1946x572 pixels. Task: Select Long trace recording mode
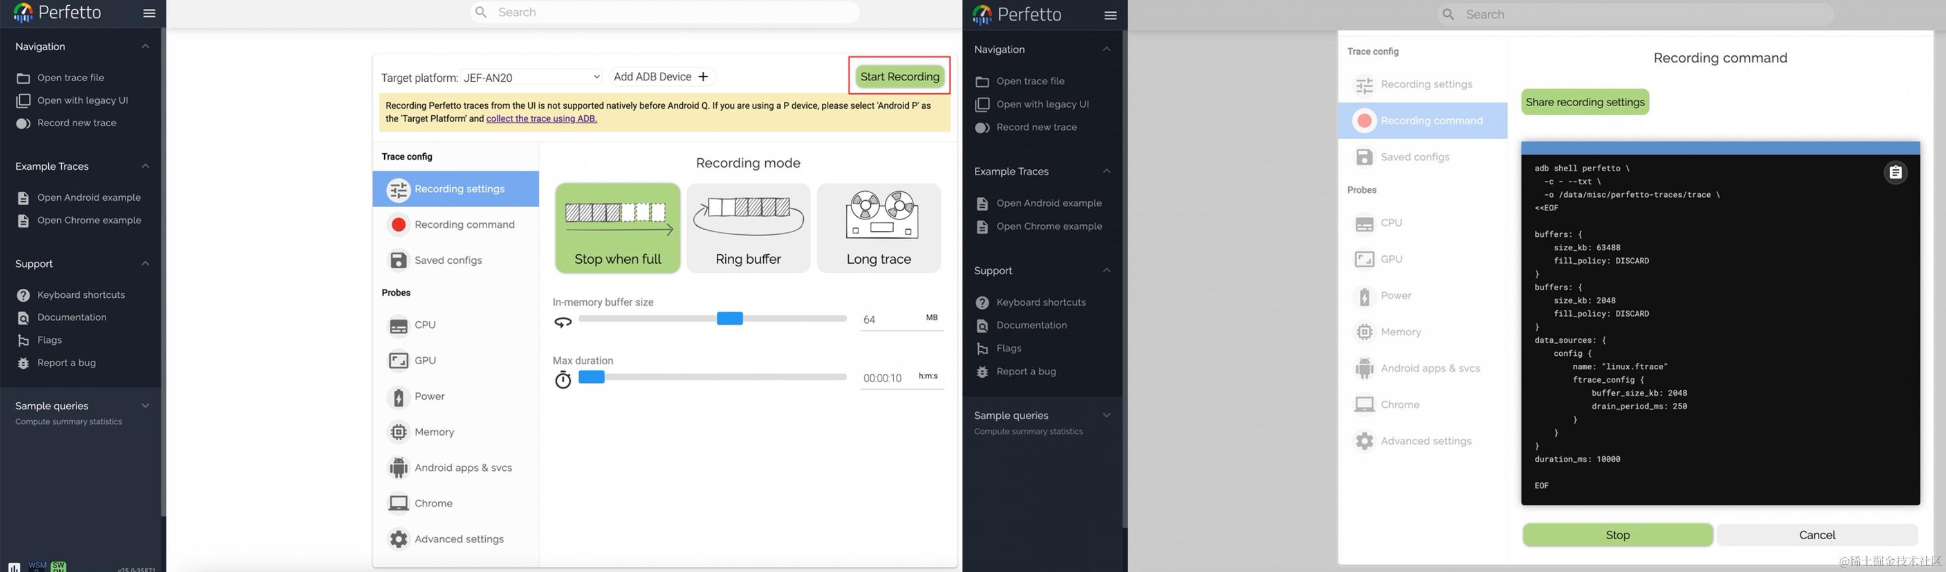click(x=878, y=227)
